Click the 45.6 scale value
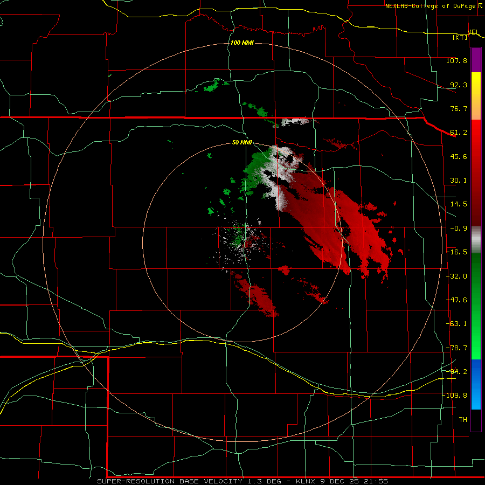The image size is (485, 485). 459,156
